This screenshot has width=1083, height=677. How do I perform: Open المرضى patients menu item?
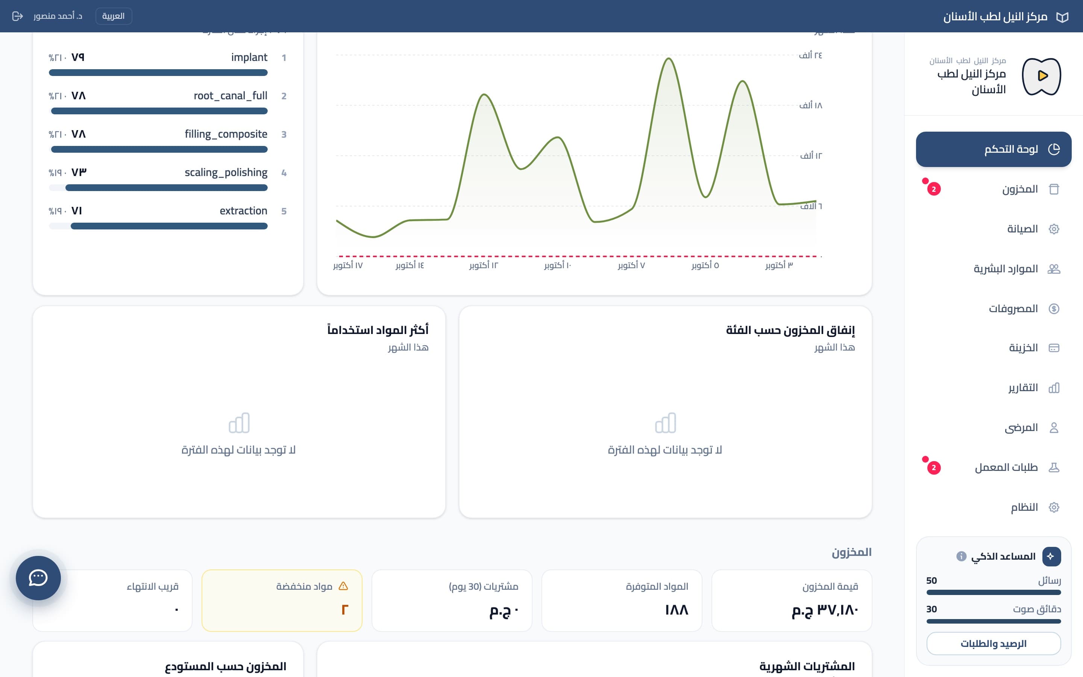tap(994, 428)
